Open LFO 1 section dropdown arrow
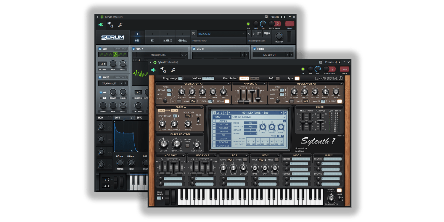The width and height of the screenshot is (444, 222). (246, 155)
